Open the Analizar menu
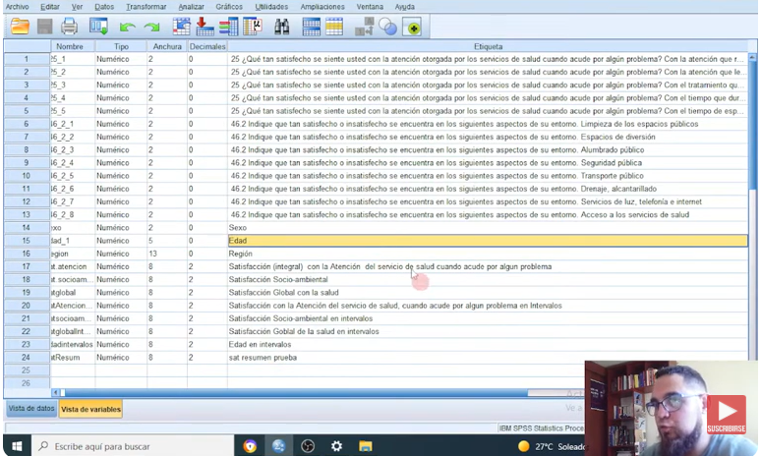761x456 pixels. click(191, 7)
